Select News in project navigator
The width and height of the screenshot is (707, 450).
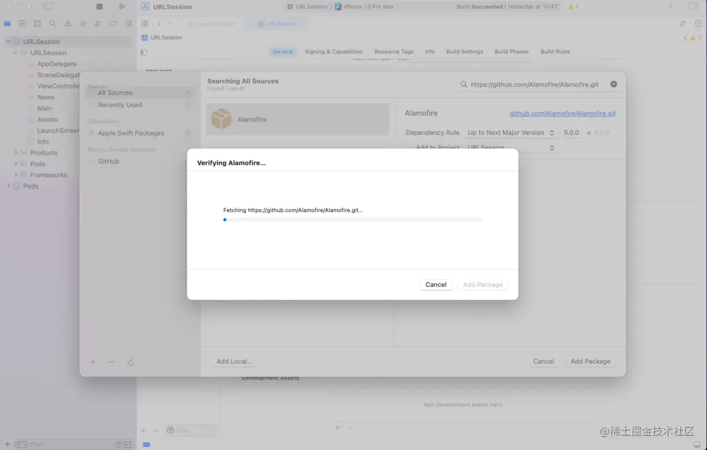[45, 97]
